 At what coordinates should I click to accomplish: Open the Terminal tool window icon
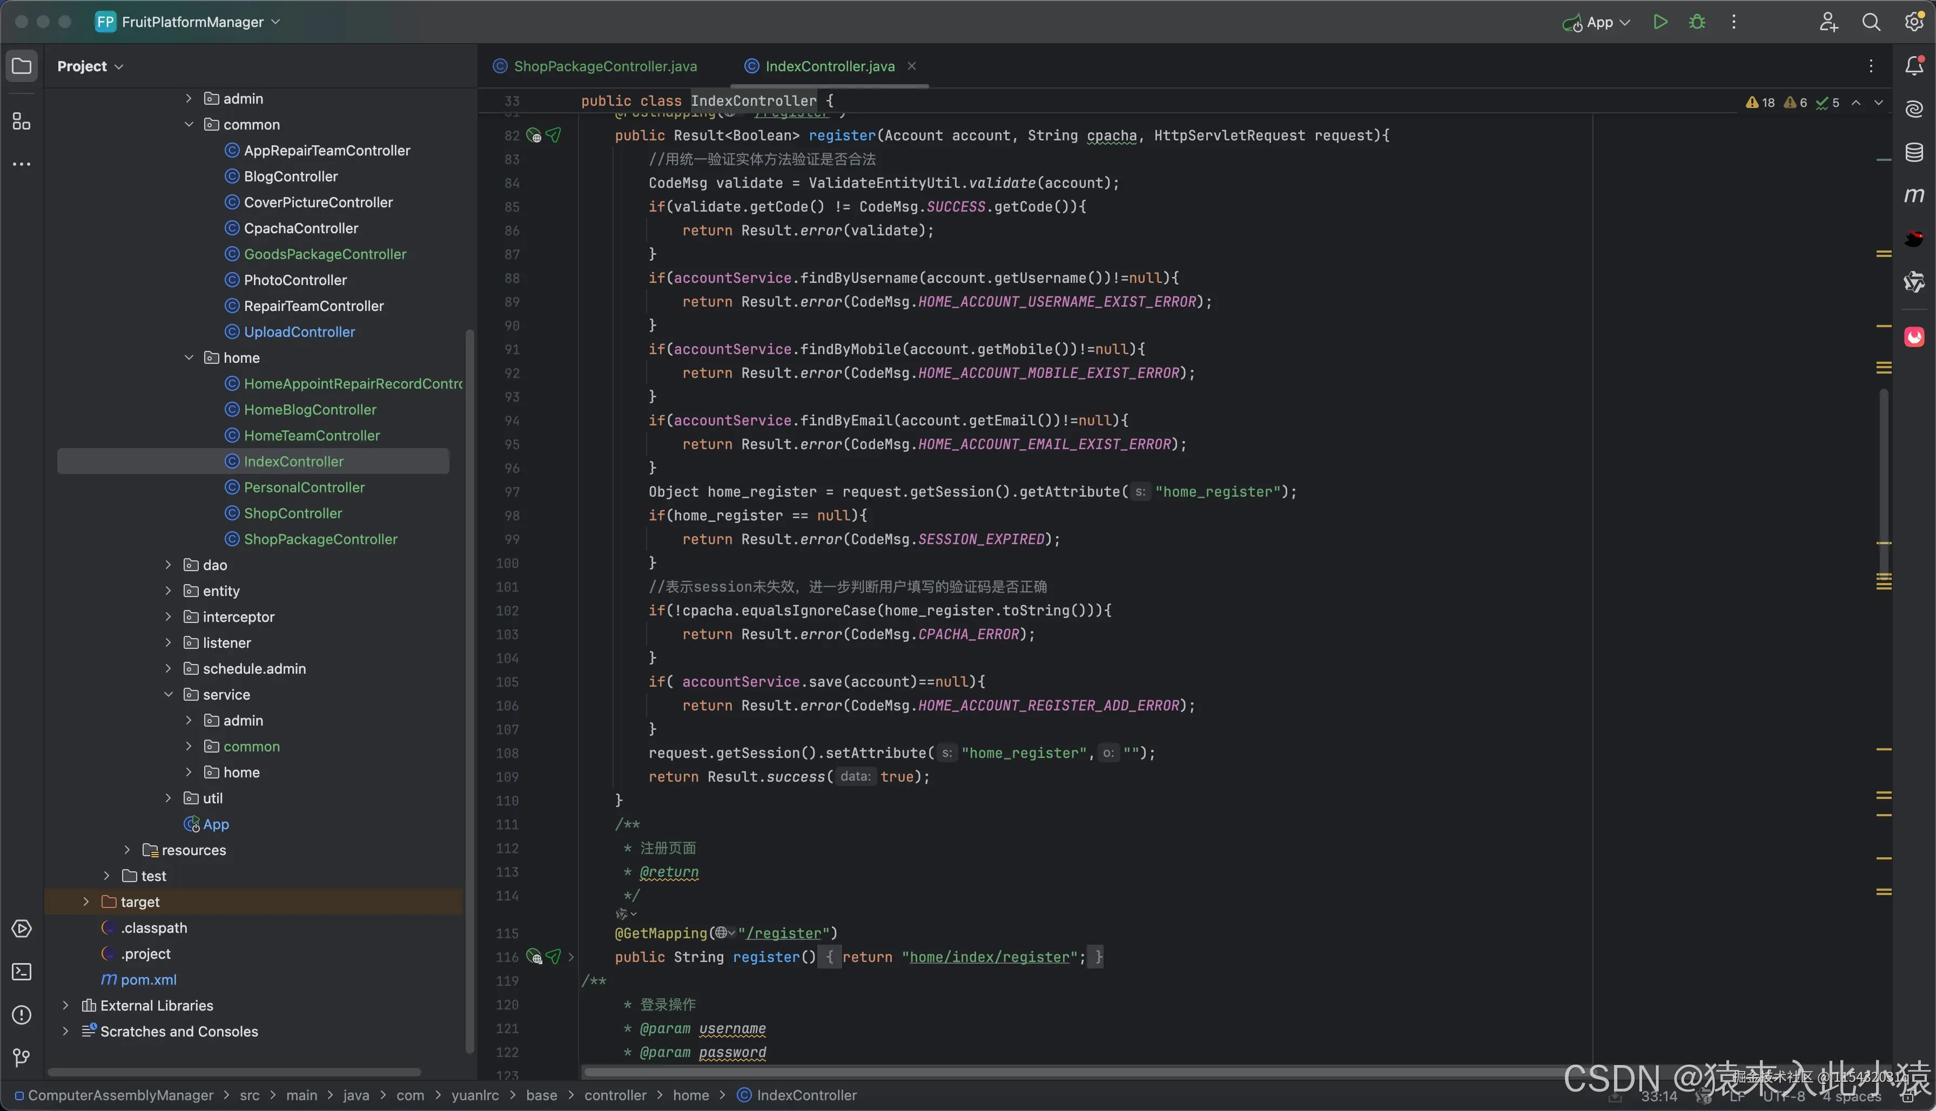tap(22, 971)
